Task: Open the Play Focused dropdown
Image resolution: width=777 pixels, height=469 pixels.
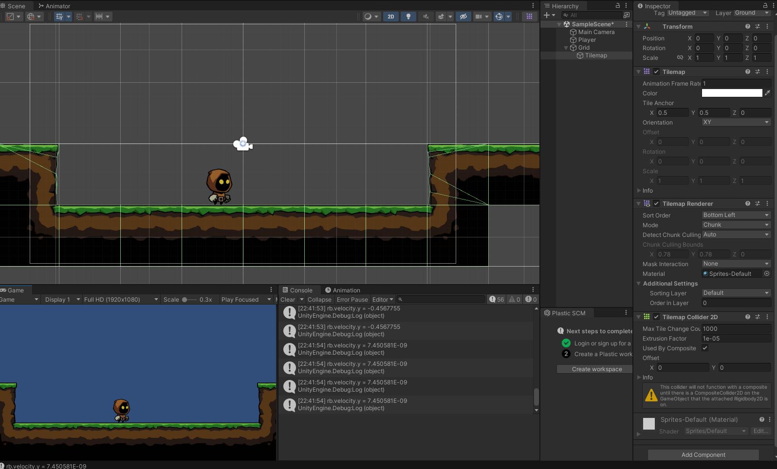Action: tap(246, 299)
